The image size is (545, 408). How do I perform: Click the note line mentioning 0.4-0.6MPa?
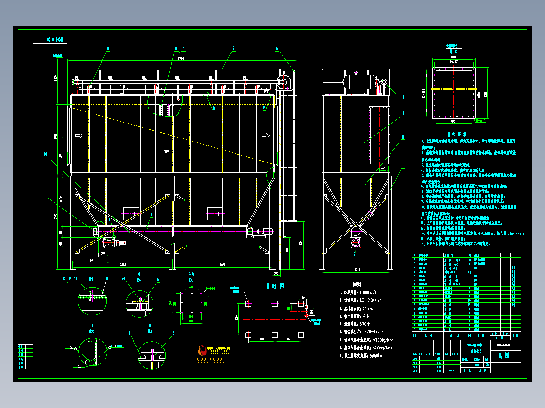click(x=472, y=234)
